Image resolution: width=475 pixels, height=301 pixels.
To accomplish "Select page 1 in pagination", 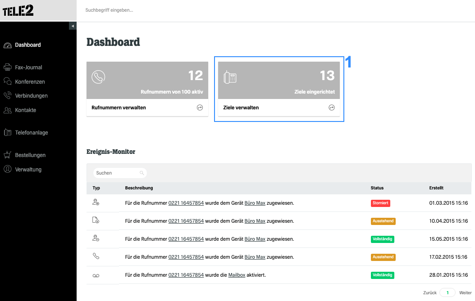I will point(448,292).
